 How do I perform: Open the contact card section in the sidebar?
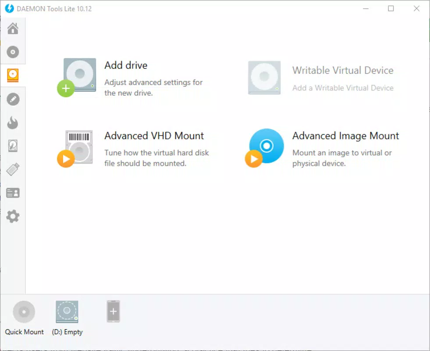coord(13,193)
